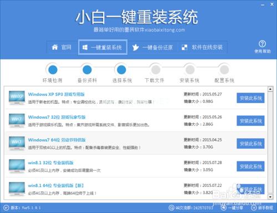The image size is (277, 213).
Task: Click the win8.1 32位 monitor icon
Action: click(x=17, y=166)
